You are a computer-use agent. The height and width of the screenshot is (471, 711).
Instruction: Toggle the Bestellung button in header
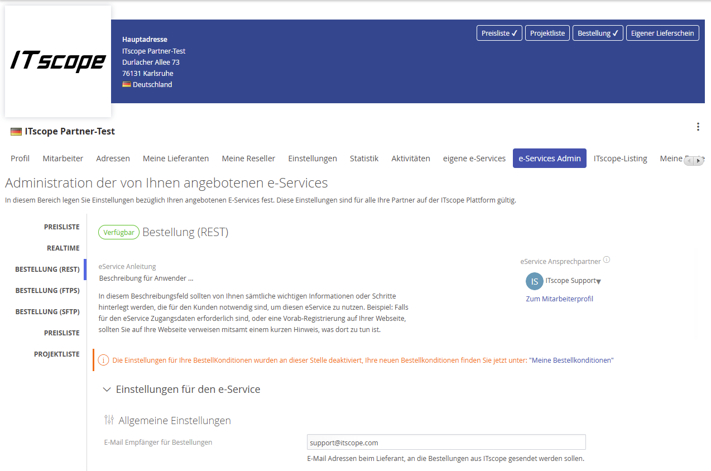click(x=598, y=33)
